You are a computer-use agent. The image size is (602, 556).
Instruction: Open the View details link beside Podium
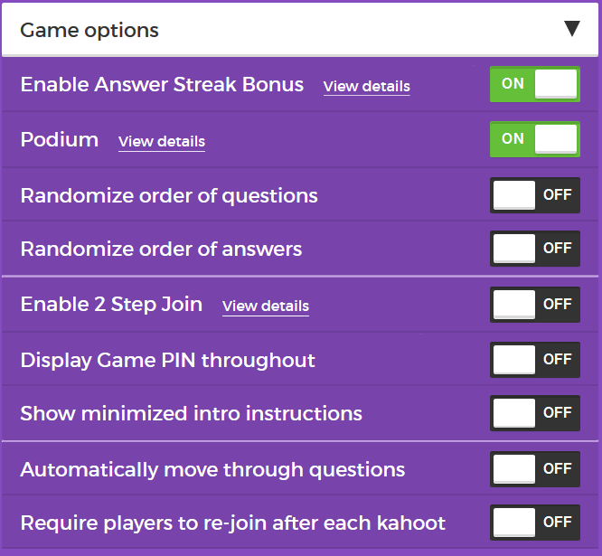coord(161,141)
